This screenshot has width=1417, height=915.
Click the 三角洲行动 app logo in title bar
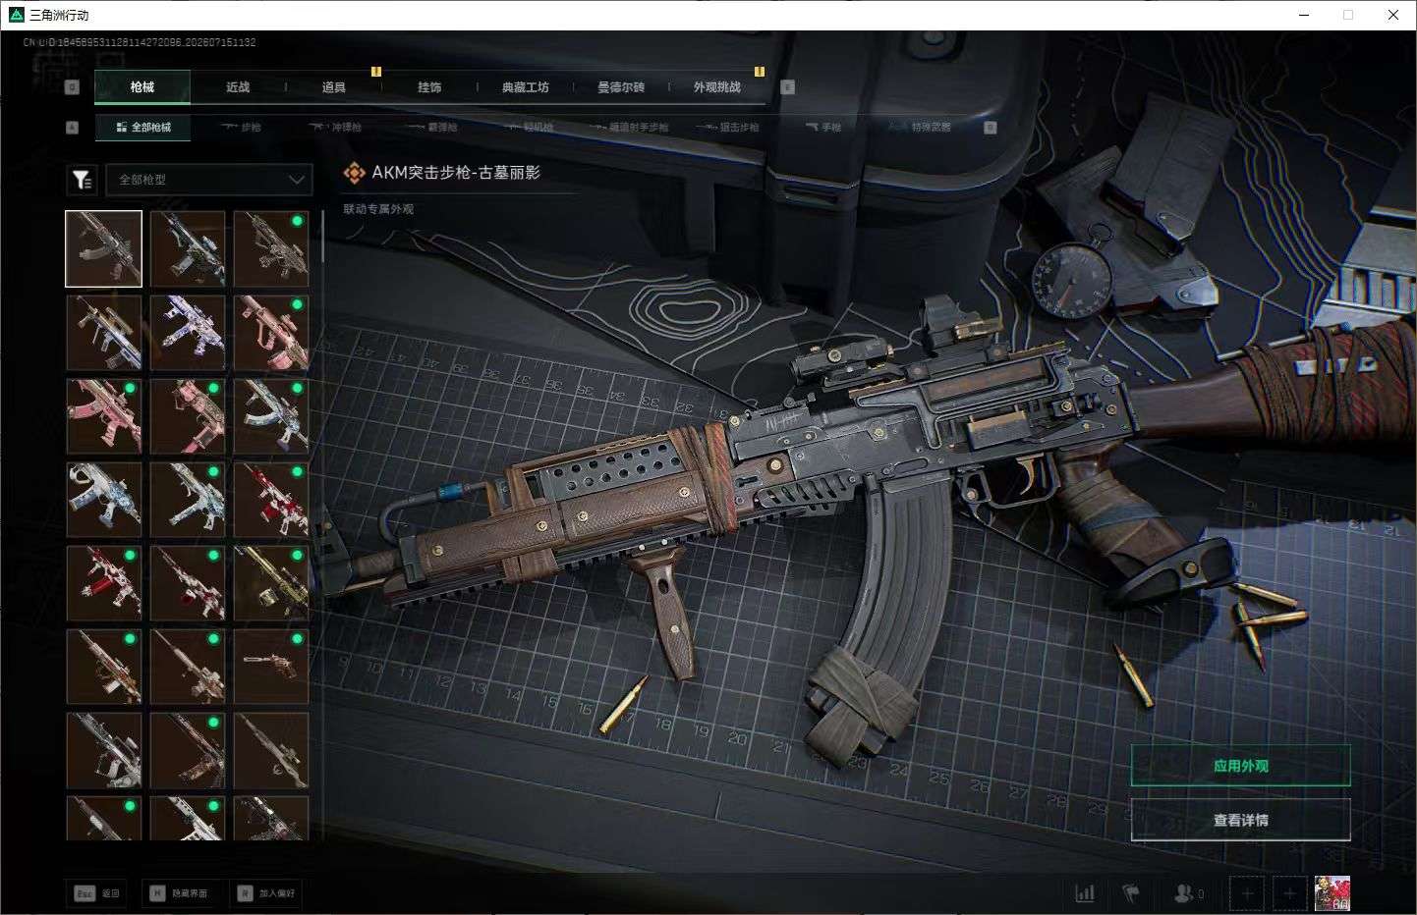coord(16,15)
